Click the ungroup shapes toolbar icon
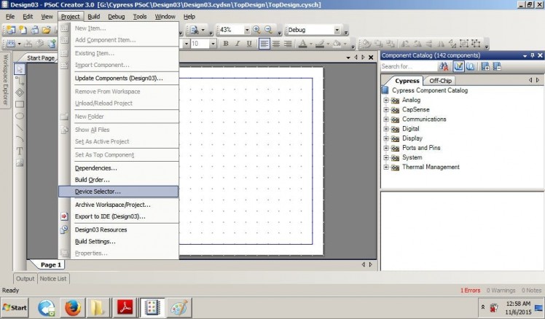Viewport: 545px width, 319px height. pyautogui.click(x=476, y=44)
